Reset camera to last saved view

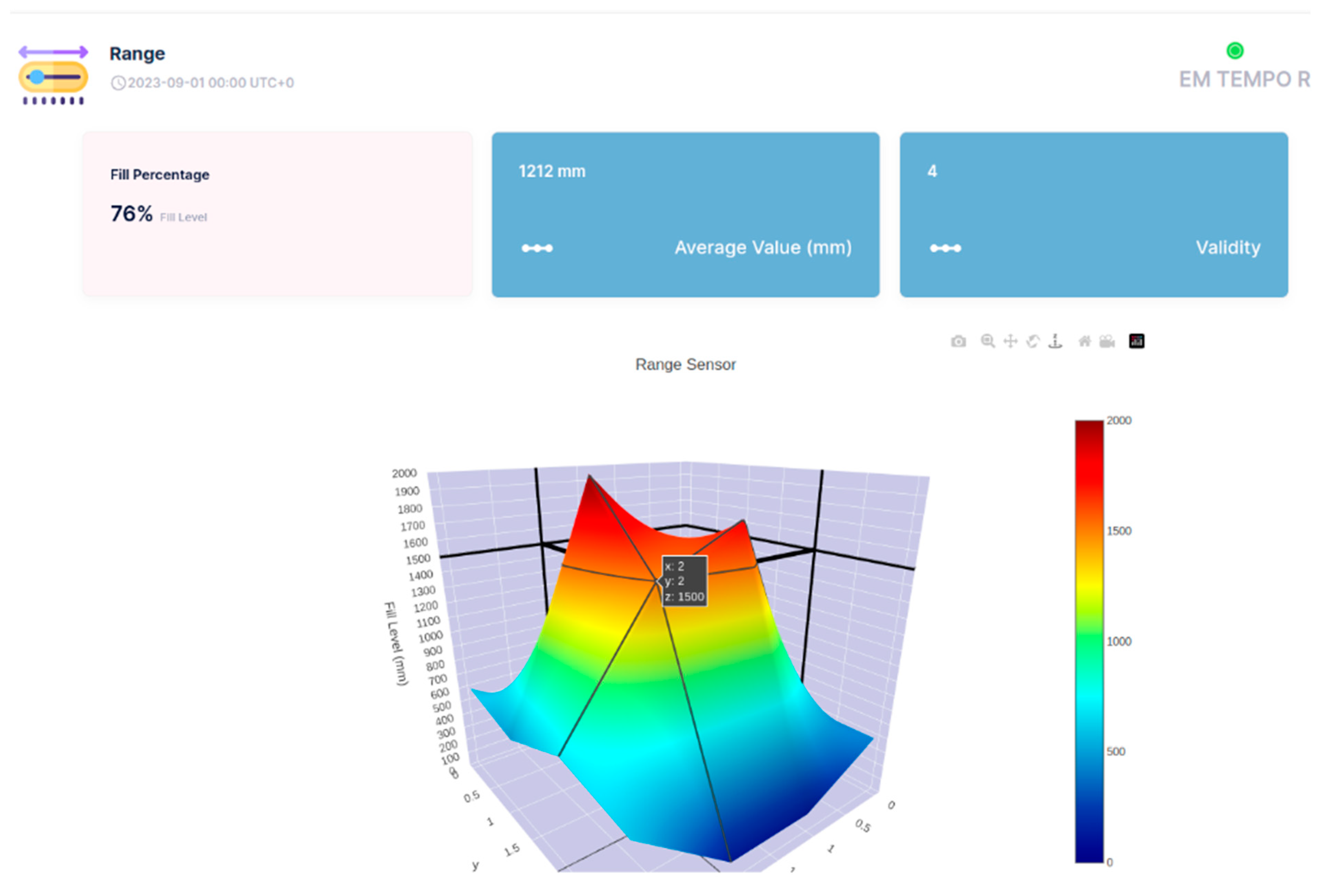pyautogui.click(x=1107, y=341)
